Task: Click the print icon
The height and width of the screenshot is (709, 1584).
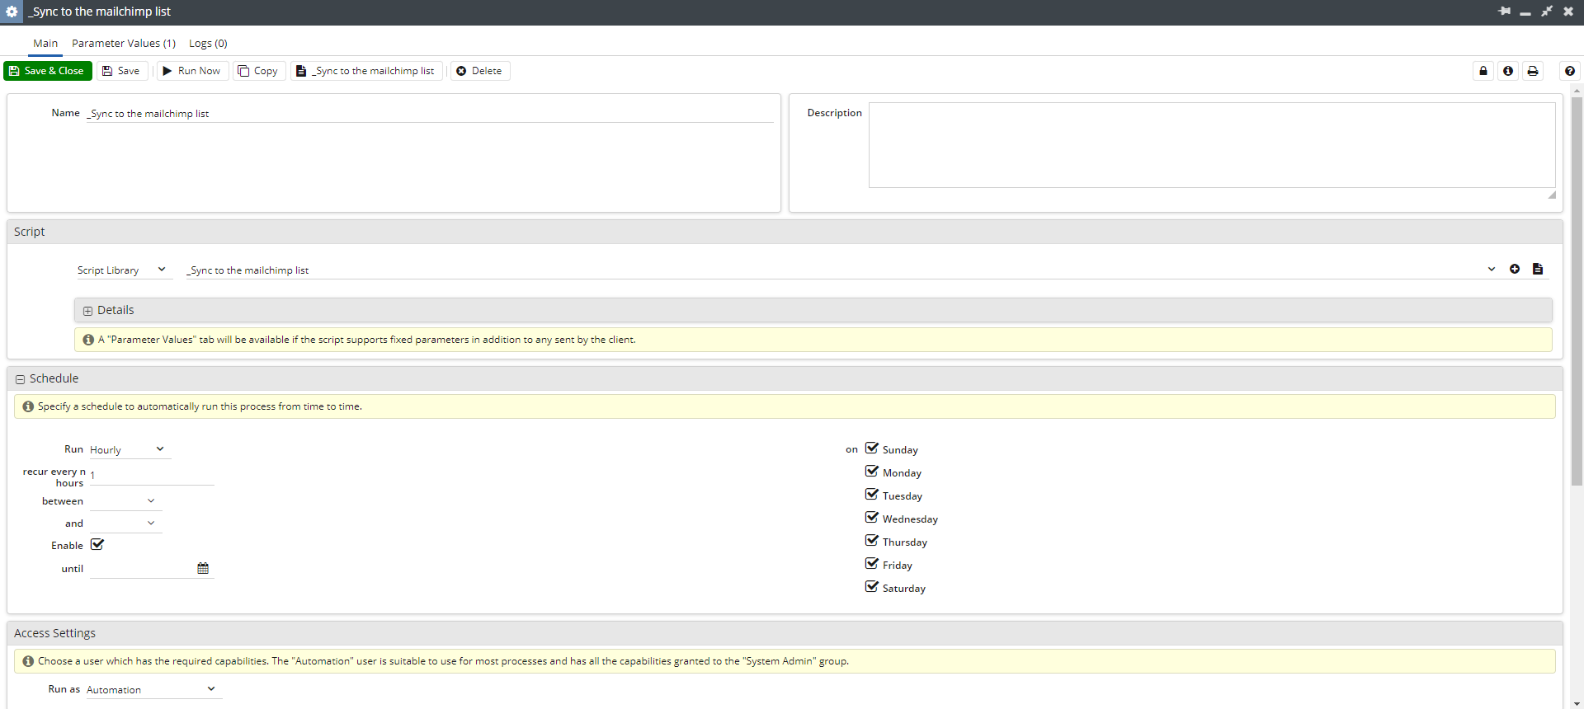Action: coord(1533,71)
